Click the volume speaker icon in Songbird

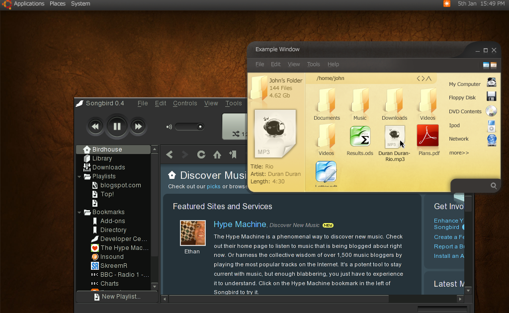click(169, 127)
